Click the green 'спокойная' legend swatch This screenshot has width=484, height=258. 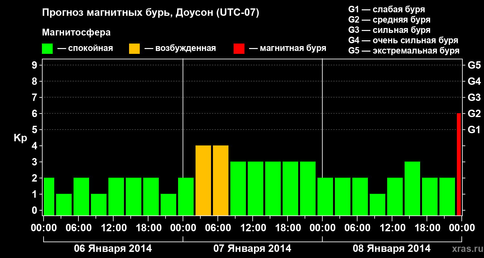(47, 49)
